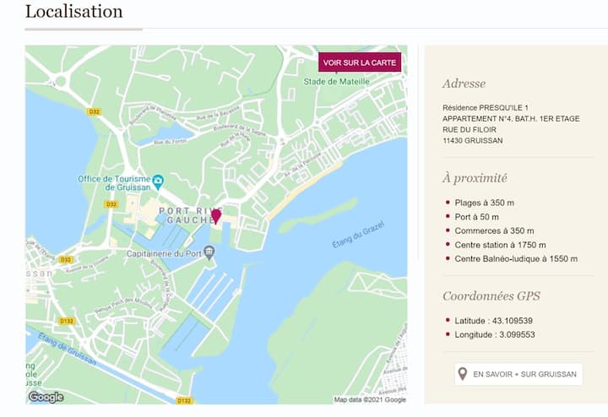Open the map via VOIR SUR LA CARTE
608x417 pixels.
359,62
